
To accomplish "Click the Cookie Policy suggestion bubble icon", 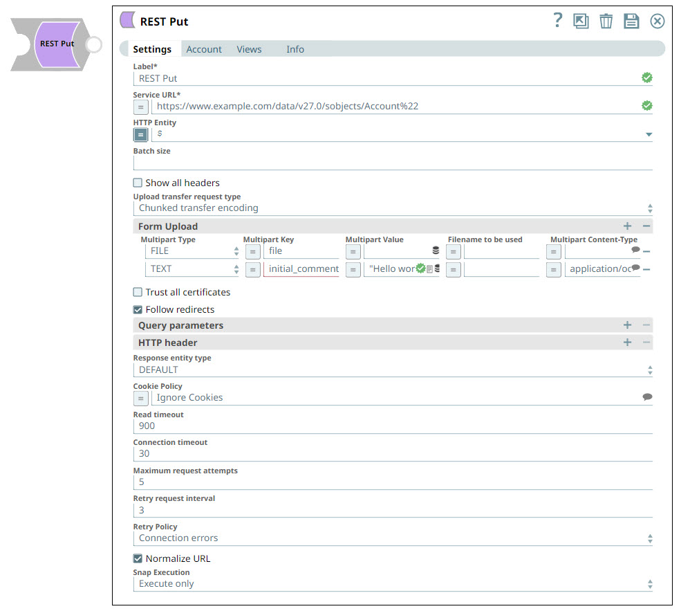I will (647, 397).
